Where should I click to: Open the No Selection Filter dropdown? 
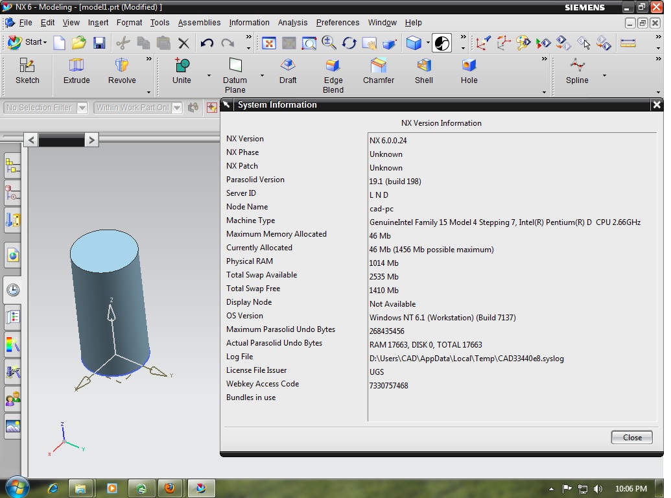[82, 108]
